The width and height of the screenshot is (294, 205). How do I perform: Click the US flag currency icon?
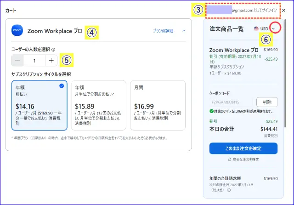point(256,28)
